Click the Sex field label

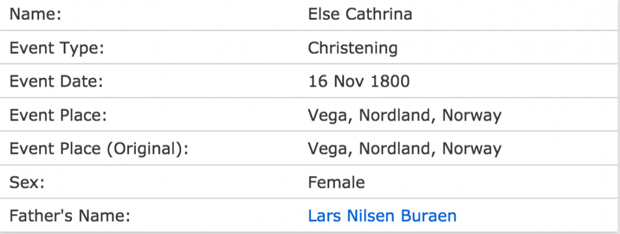point(27,182)
